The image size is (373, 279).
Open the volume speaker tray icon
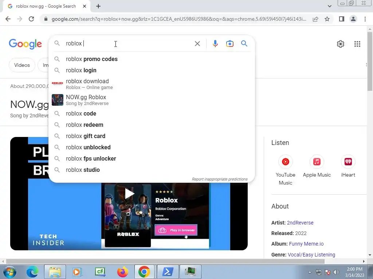tap(336, 272)
